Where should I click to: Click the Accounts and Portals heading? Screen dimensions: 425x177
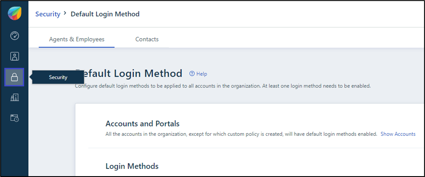tap(142, 124)
